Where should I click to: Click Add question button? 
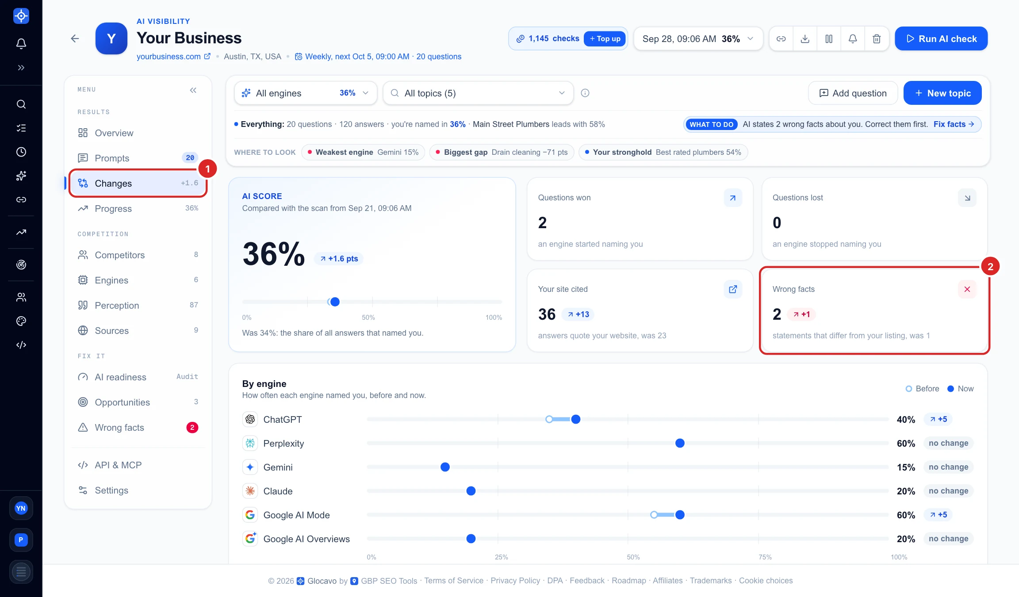click(x=853, y=93)
